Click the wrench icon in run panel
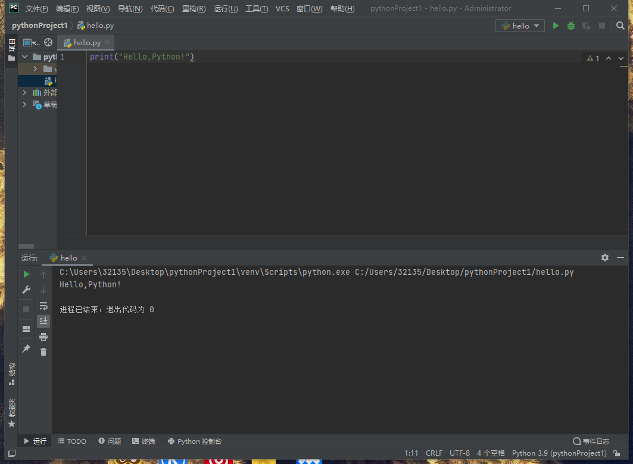633x464 pixels. (x=26, y=290)
